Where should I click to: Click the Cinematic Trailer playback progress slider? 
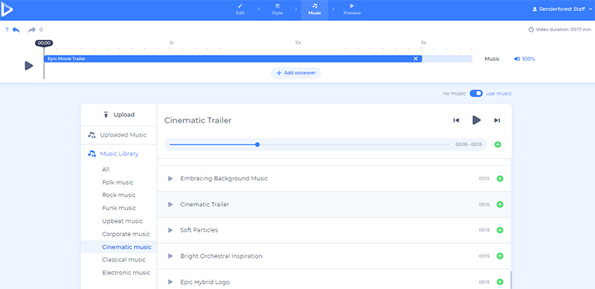[310, 144]
